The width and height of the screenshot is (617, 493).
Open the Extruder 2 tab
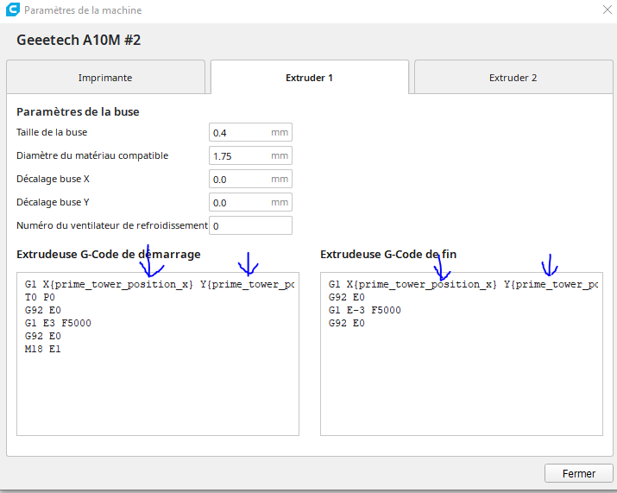tap(513, 77)
